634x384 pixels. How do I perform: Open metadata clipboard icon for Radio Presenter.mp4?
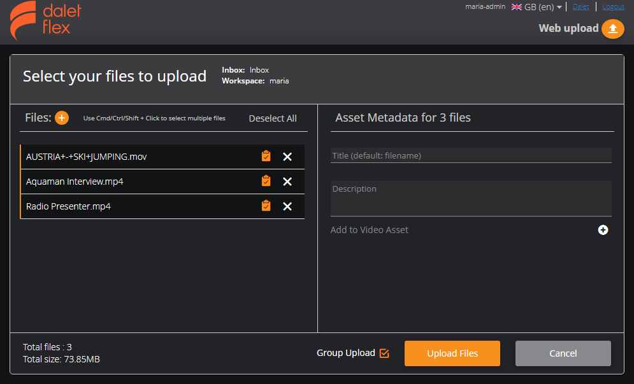tap(266, 206)
